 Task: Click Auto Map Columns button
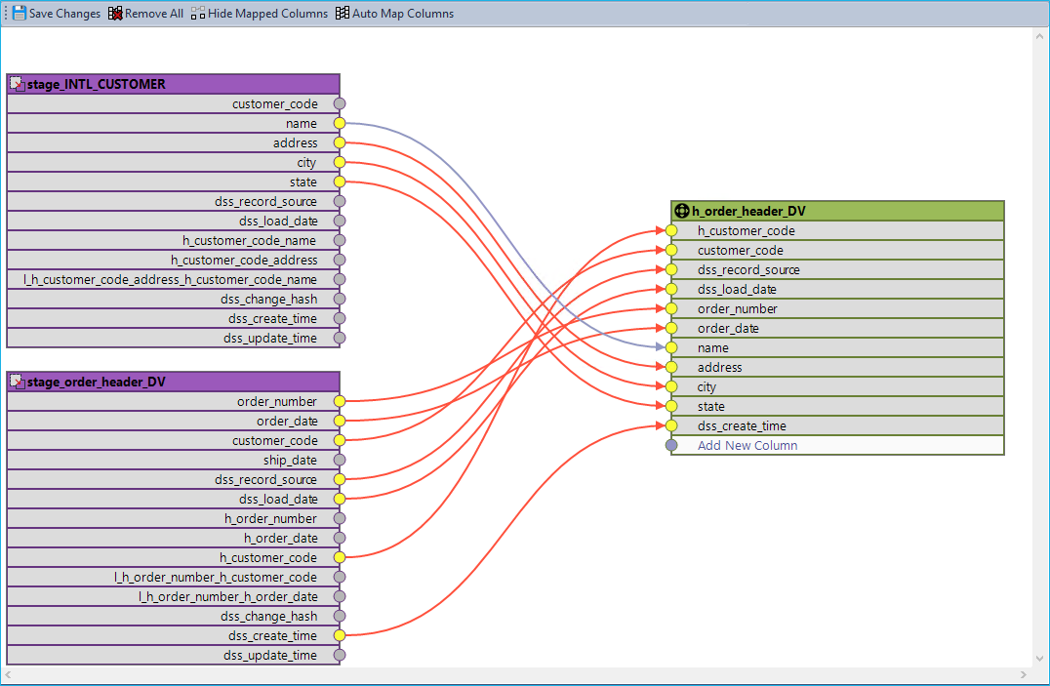[x=394, y=13]
